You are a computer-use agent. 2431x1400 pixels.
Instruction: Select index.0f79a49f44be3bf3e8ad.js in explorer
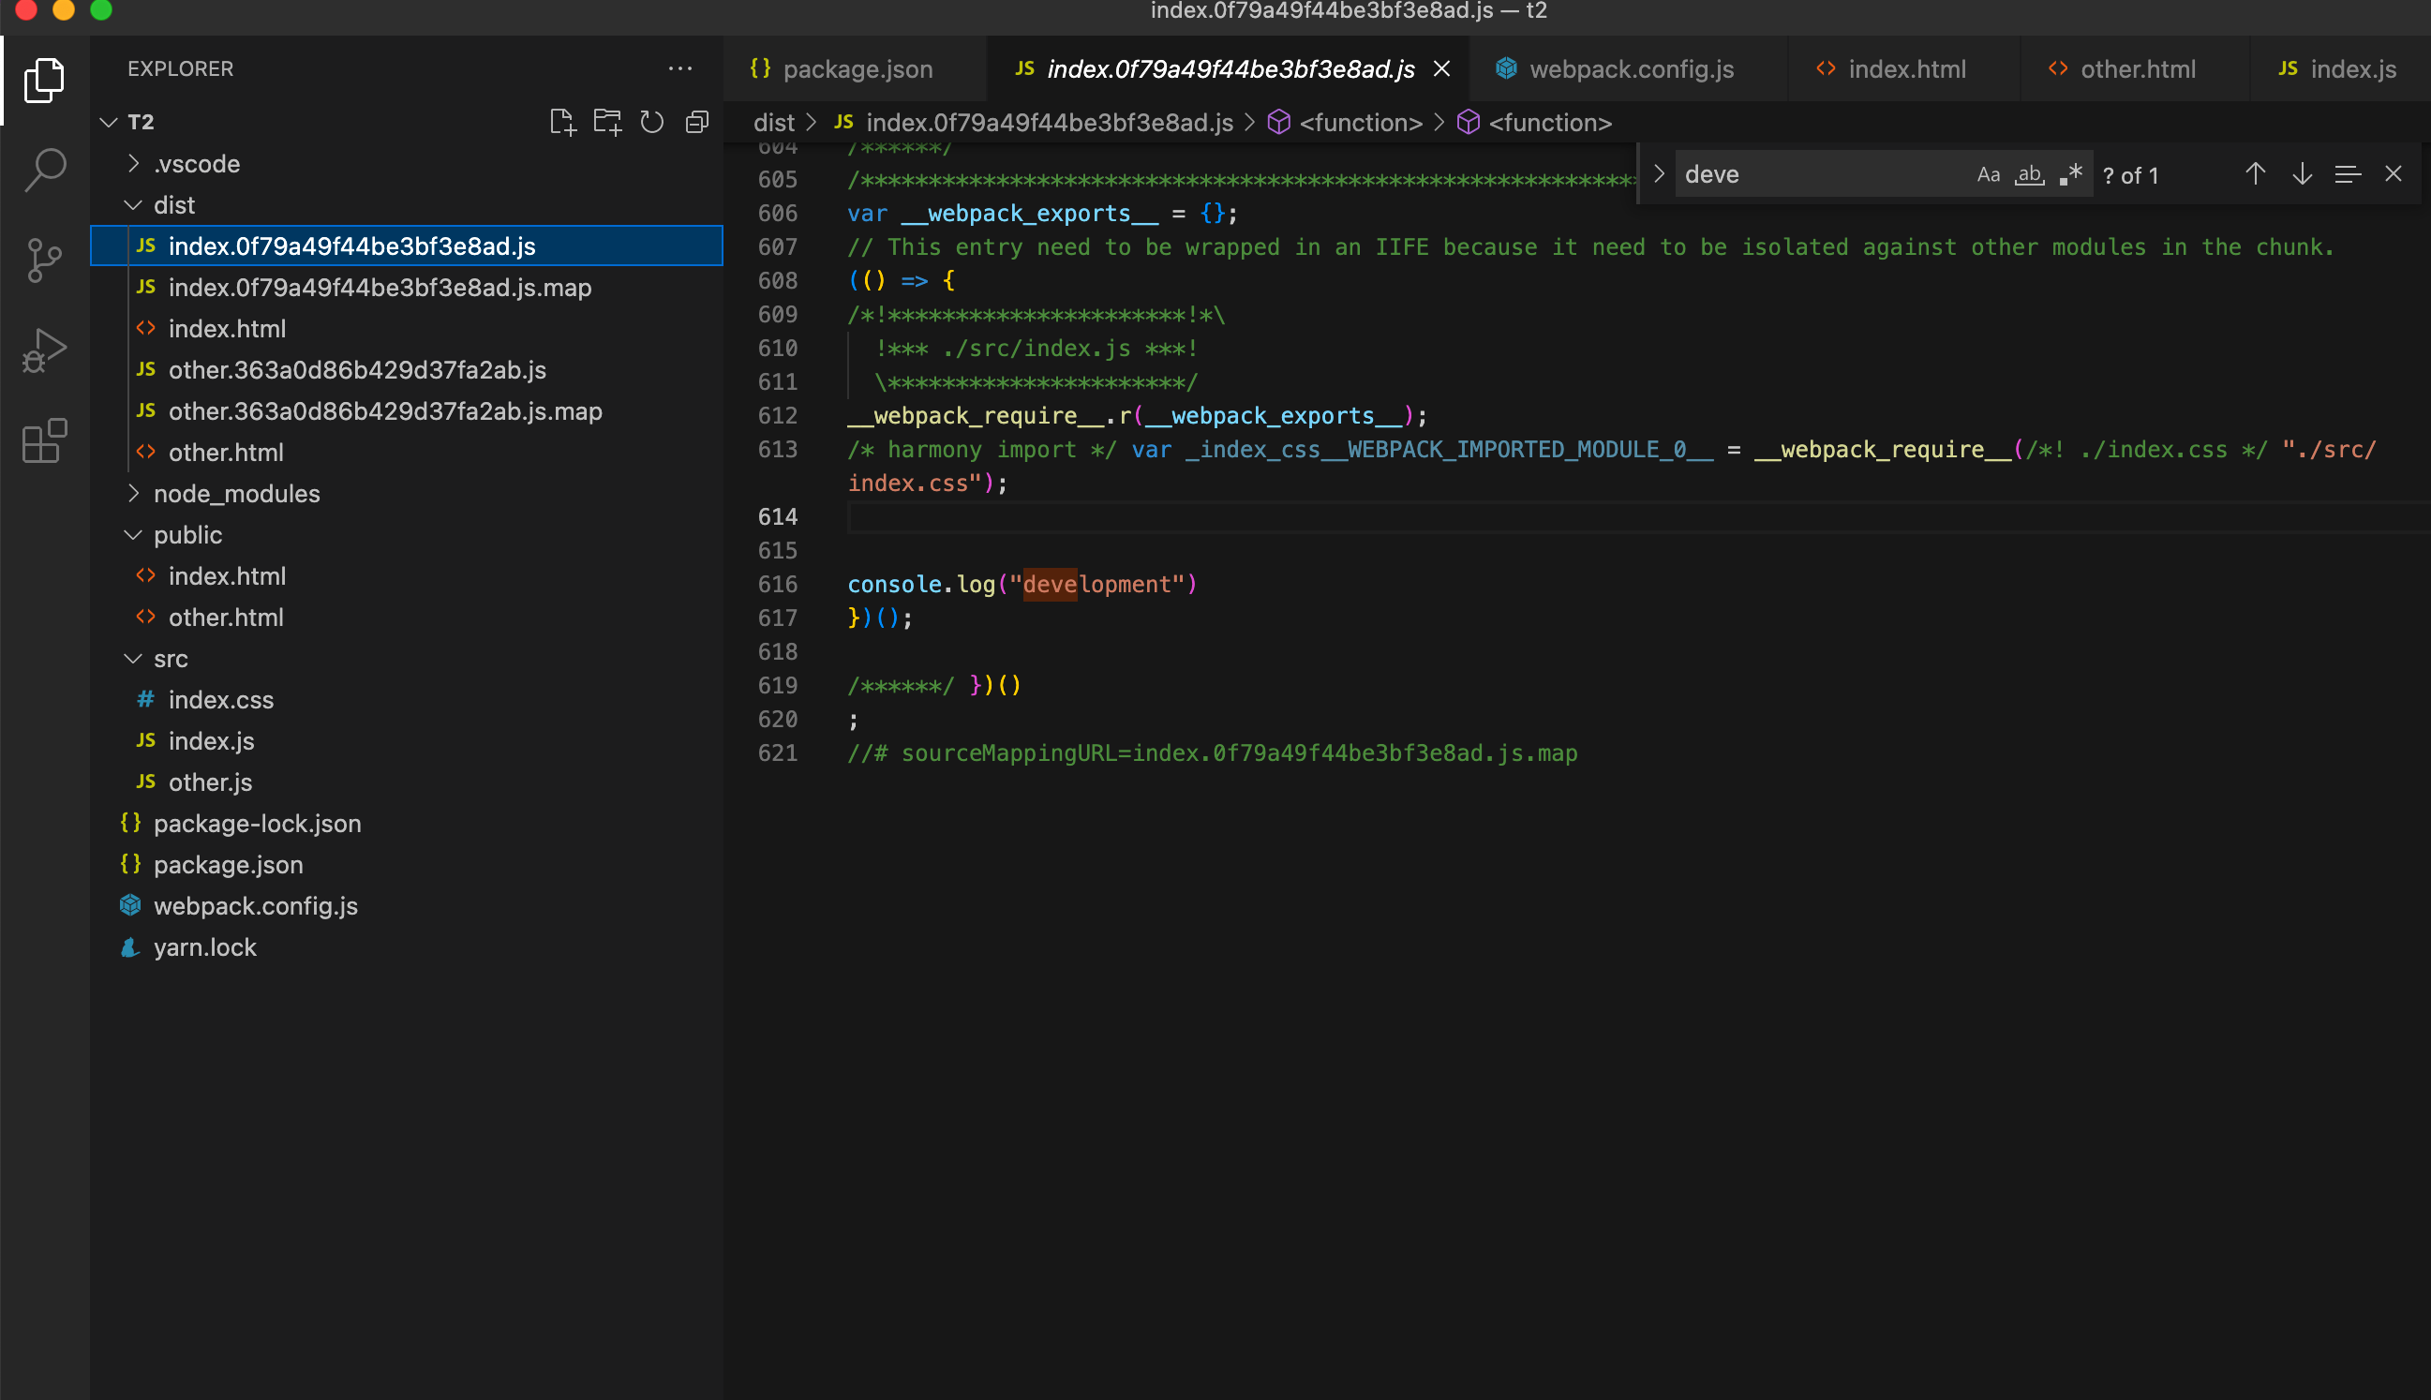[x=407, y=246]
